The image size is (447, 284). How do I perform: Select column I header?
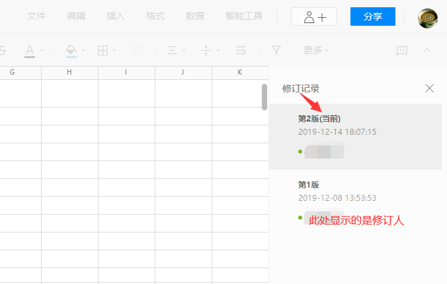[126, 73]
